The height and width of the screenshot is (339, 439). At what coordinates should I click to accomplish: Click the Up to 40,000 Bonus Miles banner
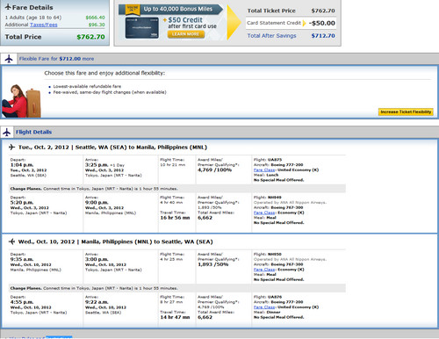point(171,10)
